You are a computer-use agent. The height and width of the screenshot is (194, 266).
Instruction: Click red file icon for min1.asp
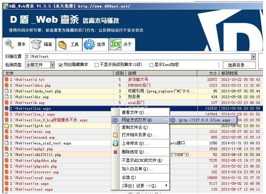6,131
